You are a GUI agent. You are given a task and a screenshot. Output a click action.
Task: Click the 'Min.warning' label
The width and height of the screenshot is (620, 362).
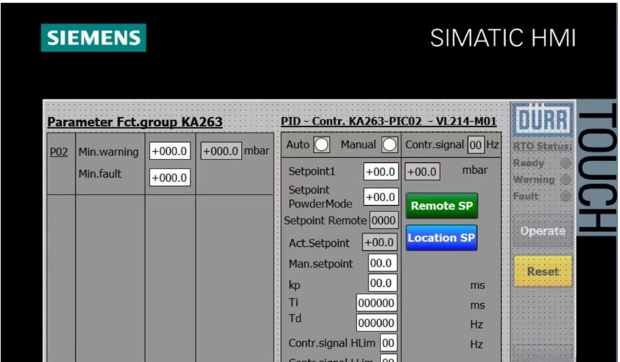(108, 152)
